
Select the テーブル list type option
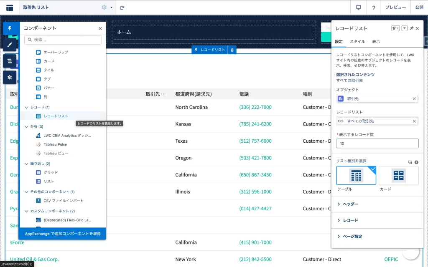point(356,176)
